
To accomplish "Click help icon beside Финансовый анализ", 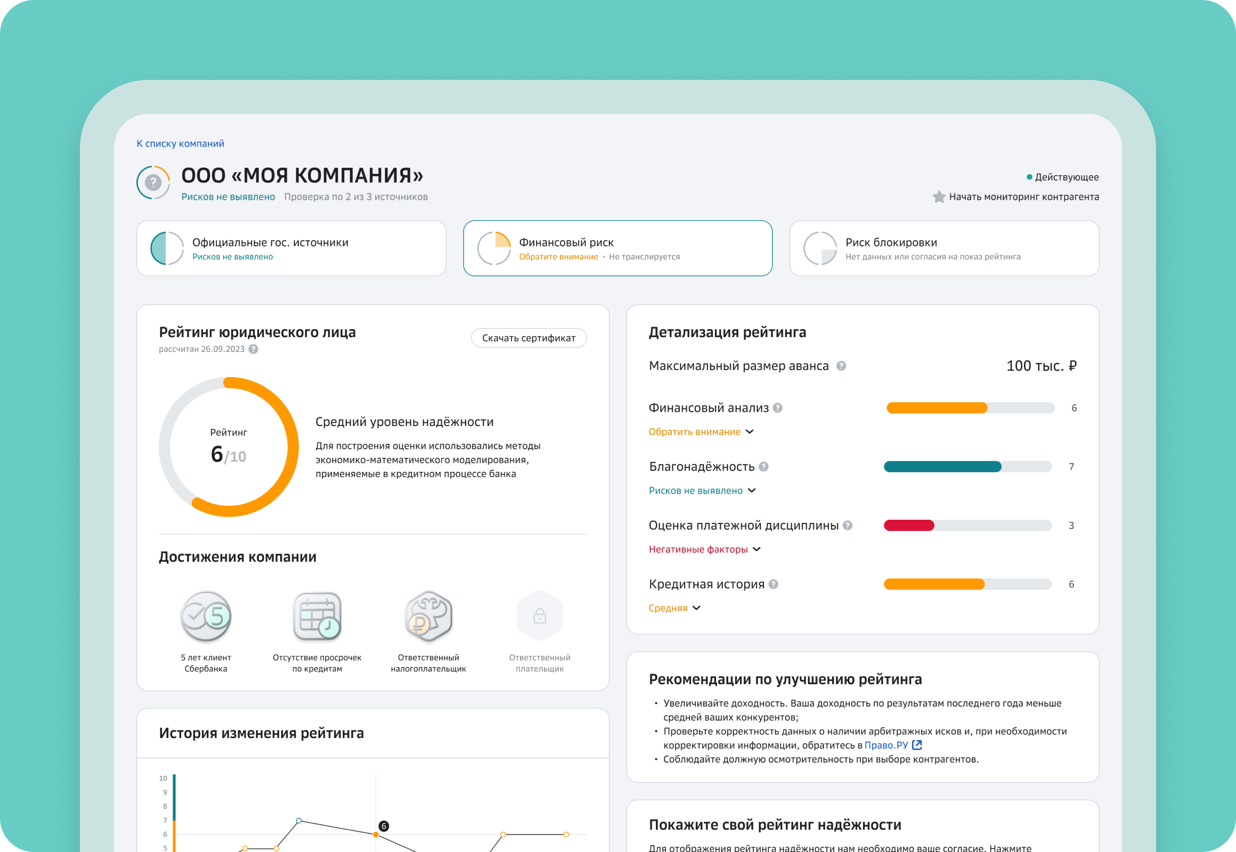I will click(778, 408).
